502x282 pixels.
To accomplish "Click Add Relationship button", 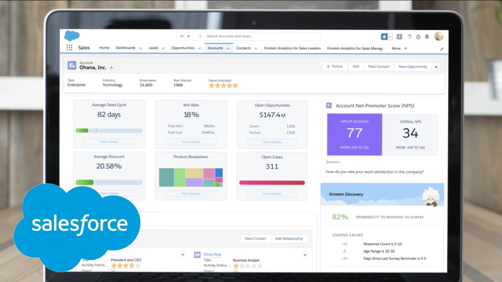I will point(289,239).
